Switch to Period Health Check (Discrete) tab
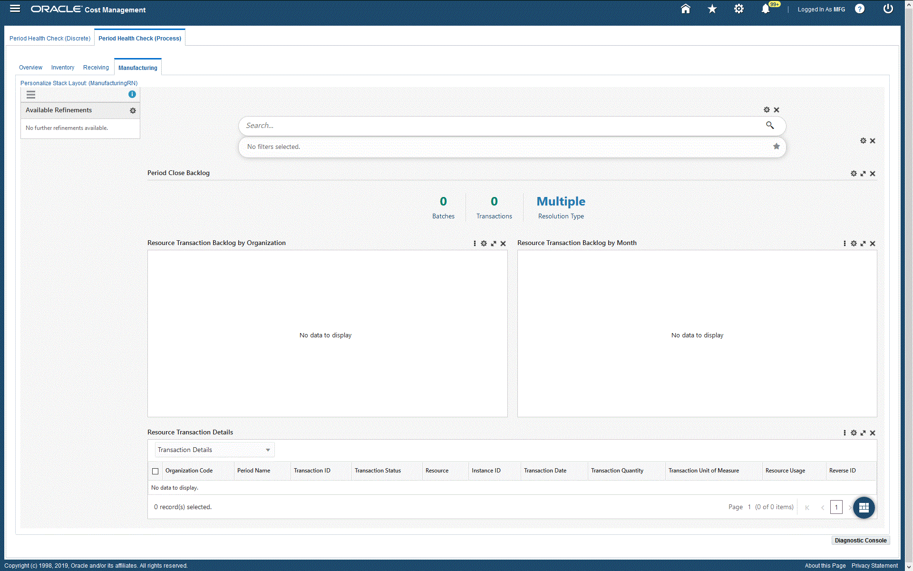 click(50, 39)
